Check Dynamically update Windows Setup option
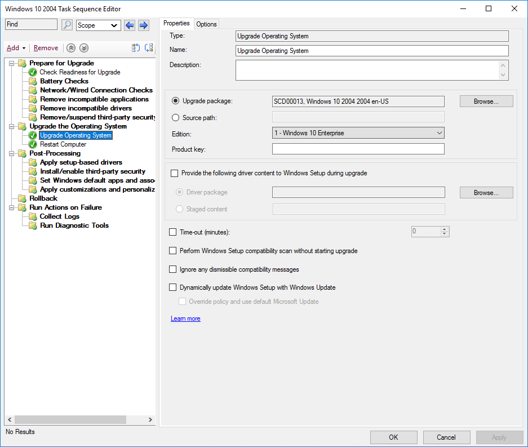This screenshot has width=528, height=447. pos(173,287)
